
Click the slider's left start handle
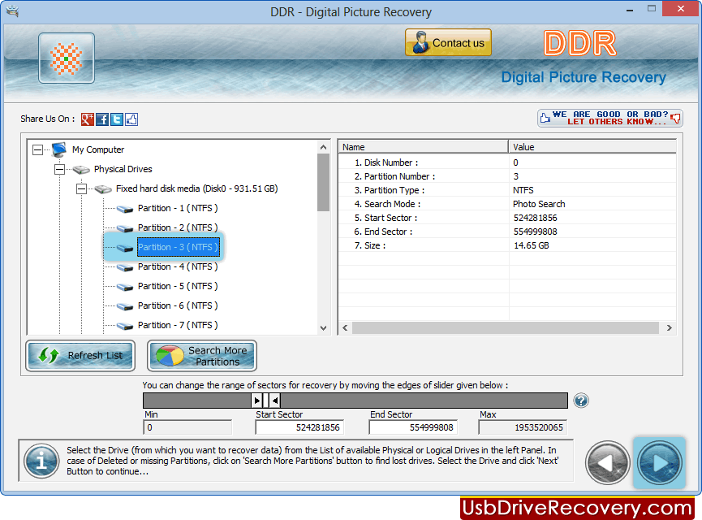coord(257,401)
